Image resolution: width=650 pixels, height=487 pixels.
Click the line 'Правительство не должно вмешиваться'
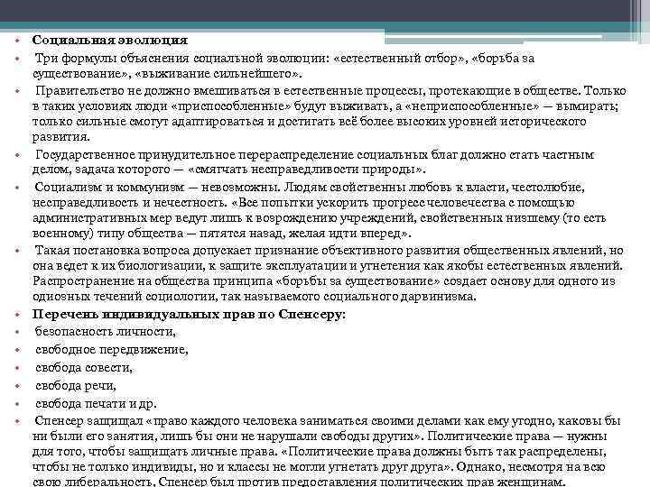330,90
